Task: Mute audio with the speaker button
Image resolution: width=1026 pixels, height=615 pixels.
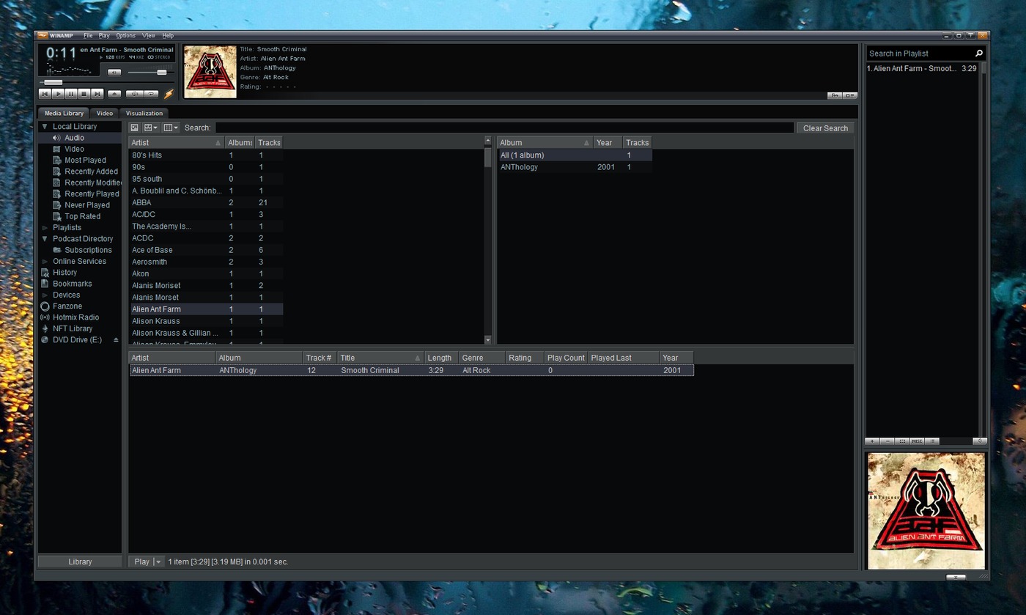Action: tap(114, 72)
